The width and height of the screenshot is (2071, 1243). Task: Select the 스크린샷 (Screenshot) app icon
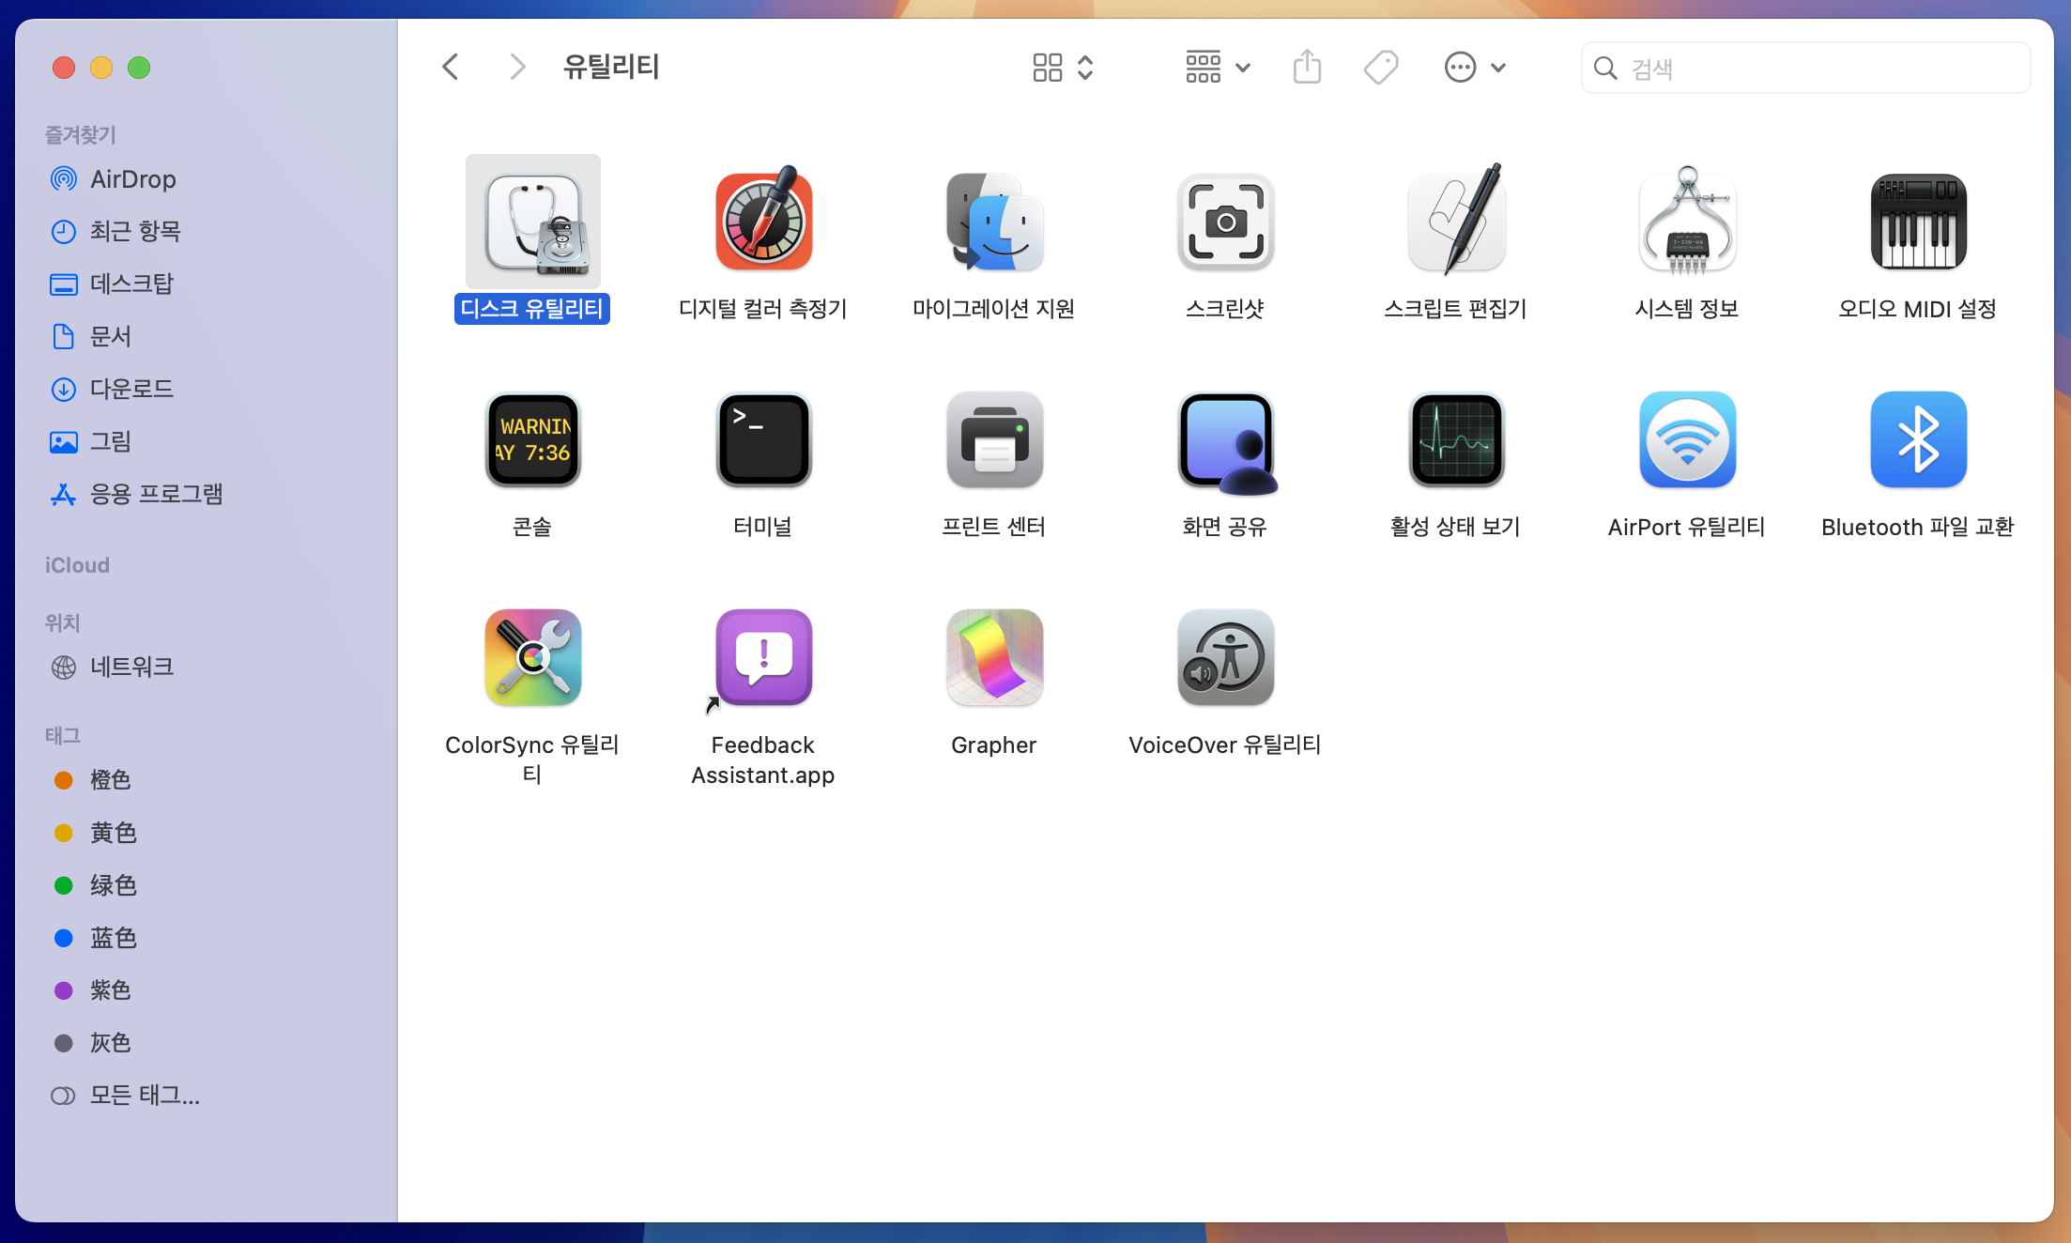(1225, 222)
